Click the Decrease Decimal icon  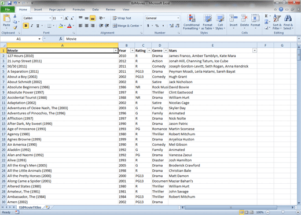pyautogui.click(x=178, y=25)
